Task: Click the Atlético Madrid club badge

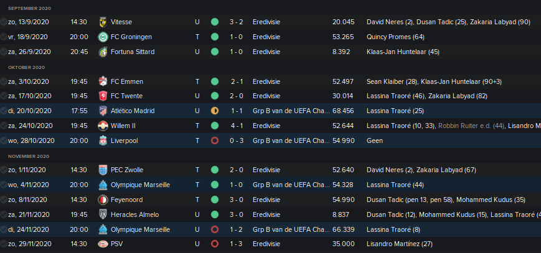Action: coord(103,111)
